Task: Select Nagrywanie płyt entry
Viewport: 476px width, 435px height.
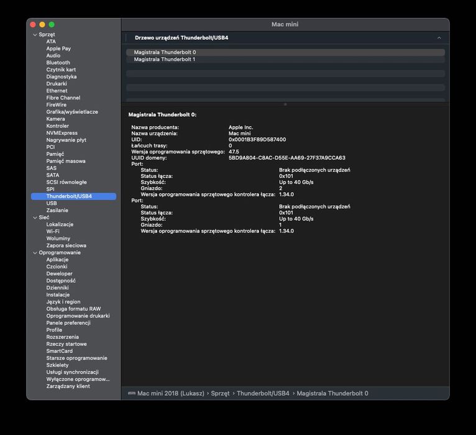Action: click(x=66, y=140)
